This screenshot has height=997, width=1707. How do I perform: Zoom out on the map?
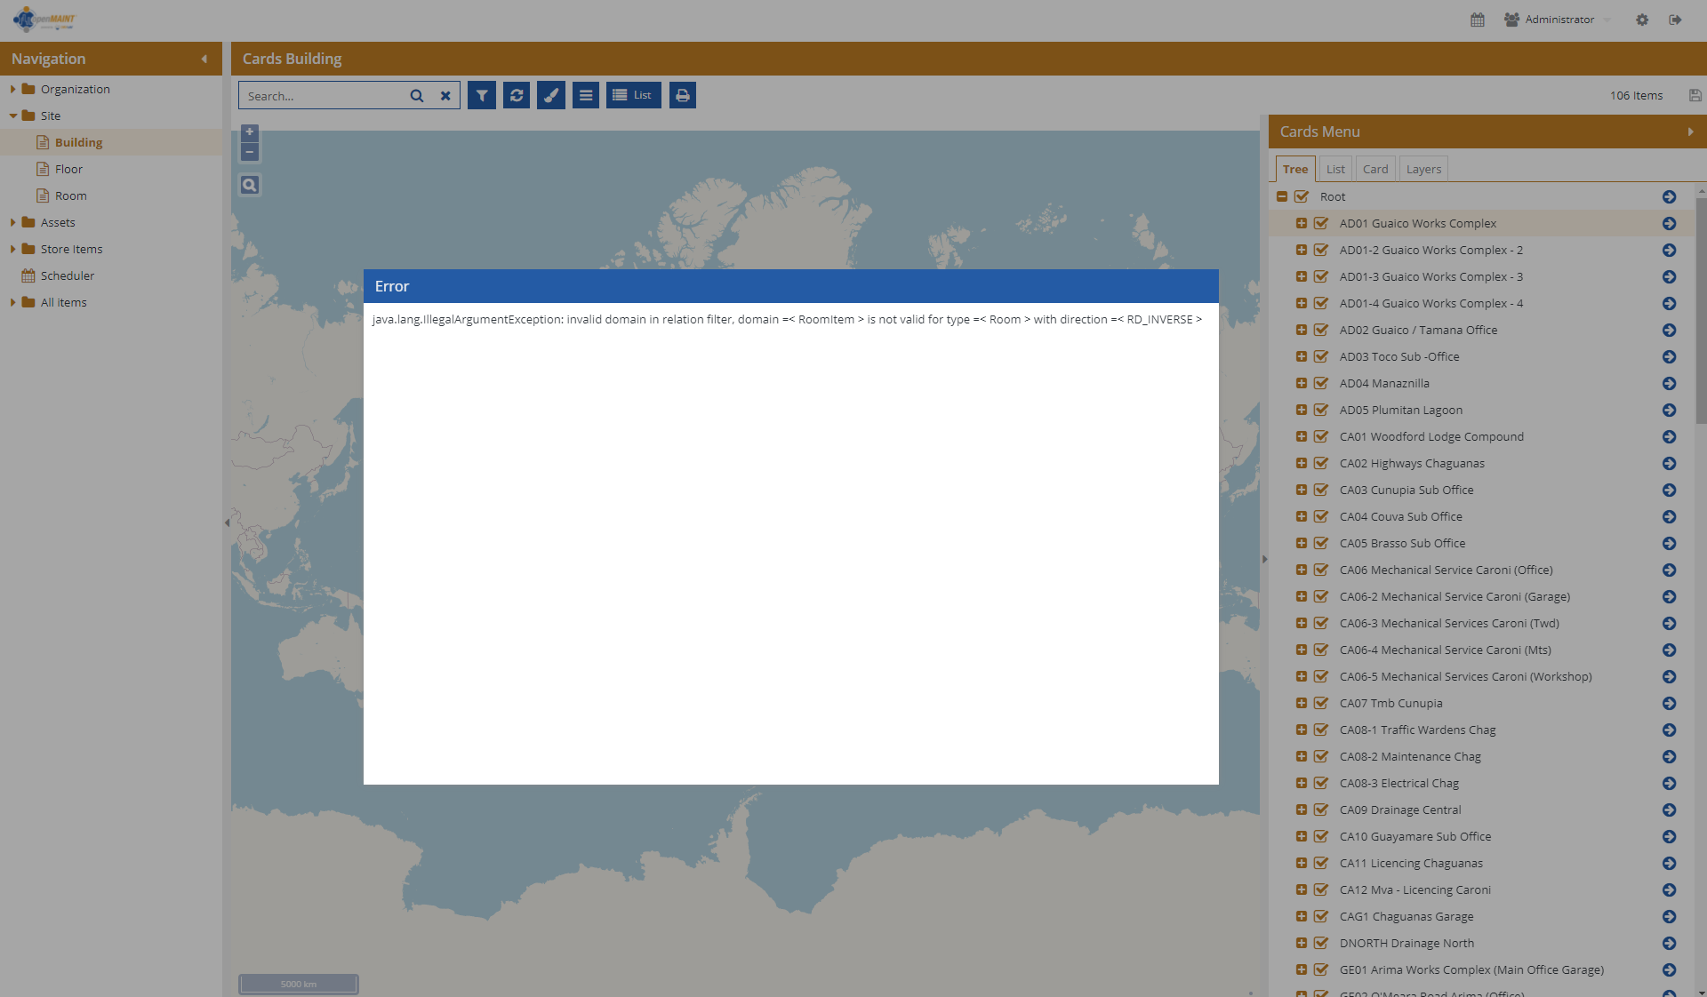coord(250,152)
